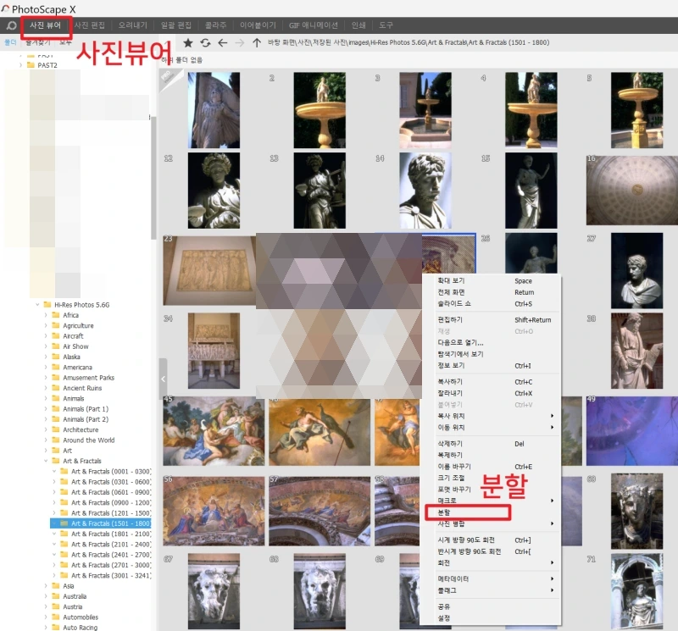The width and height of the screenshot is (678, 631).
Task: Refresh the folder with the circular arrows icon
Action: [205, 43]
